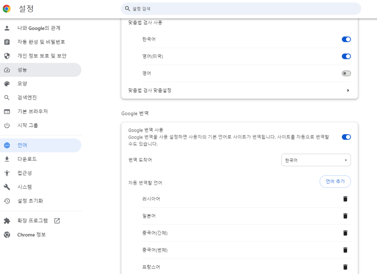Click the shield icon for 개인 정보 보호 및 보안
The height and width of the screenshot is (274, 377).
pyautogui.click(x=7, y=56)
